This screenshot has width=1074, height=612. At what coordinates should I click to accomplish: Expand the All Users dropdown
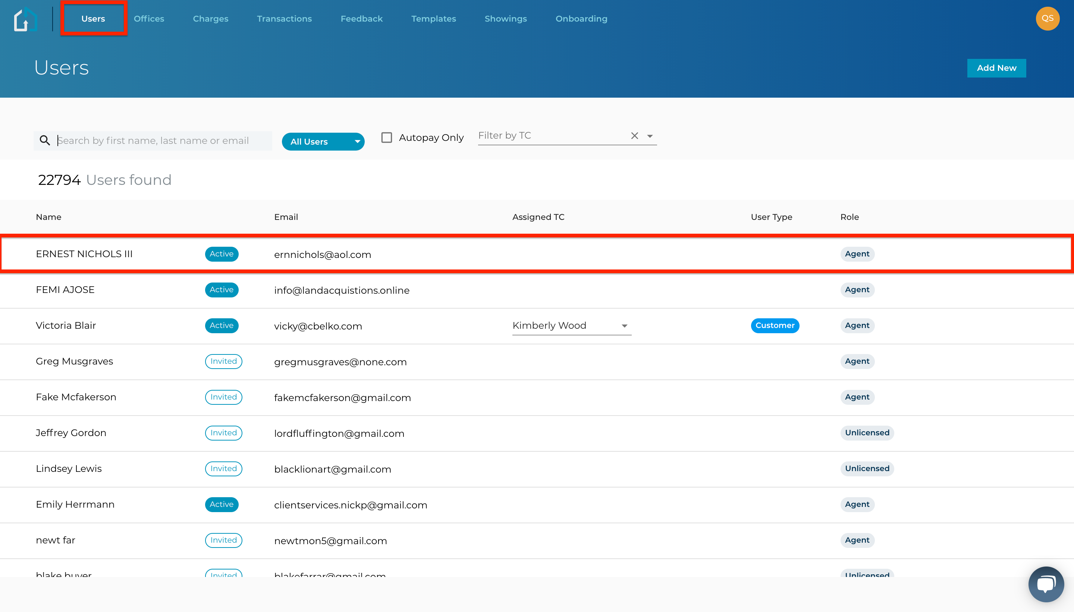point(323,142)
